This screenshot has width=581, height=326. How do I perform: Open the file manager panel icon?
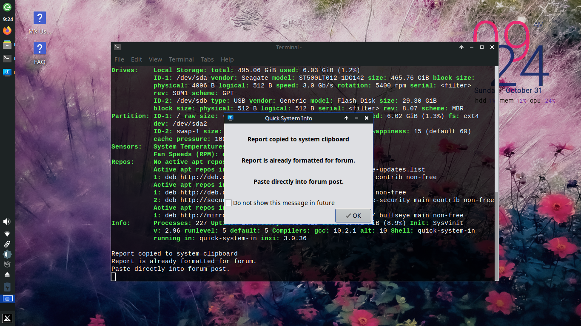coord(7,45)
